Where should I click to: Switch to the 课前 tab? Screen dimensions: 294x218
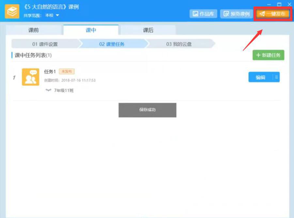pos(34,30)
